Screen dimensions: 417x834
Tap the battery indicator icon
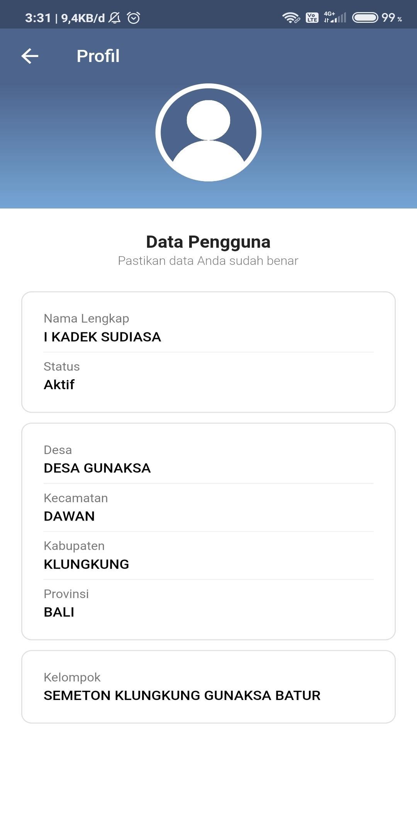tap(365, 18)
